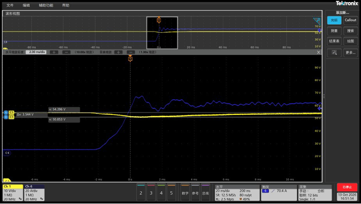The height and width of the screenshot is (204, 361).
Task: Add a 参考 reference waveform
Action: 195,192
